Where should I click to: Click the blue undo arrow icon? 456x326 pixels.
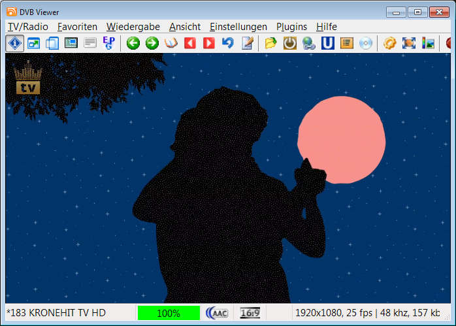coord(228,43)
